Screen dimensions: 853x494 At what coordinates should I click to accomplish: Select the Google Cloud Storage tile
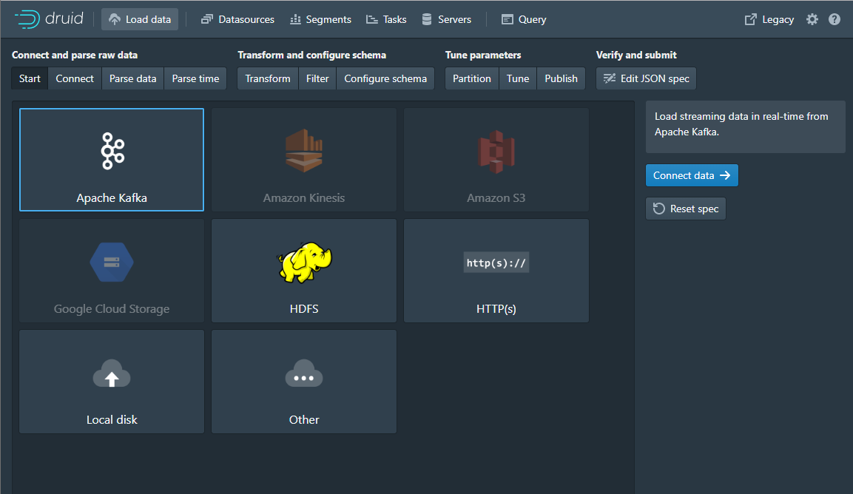[112, 271]
